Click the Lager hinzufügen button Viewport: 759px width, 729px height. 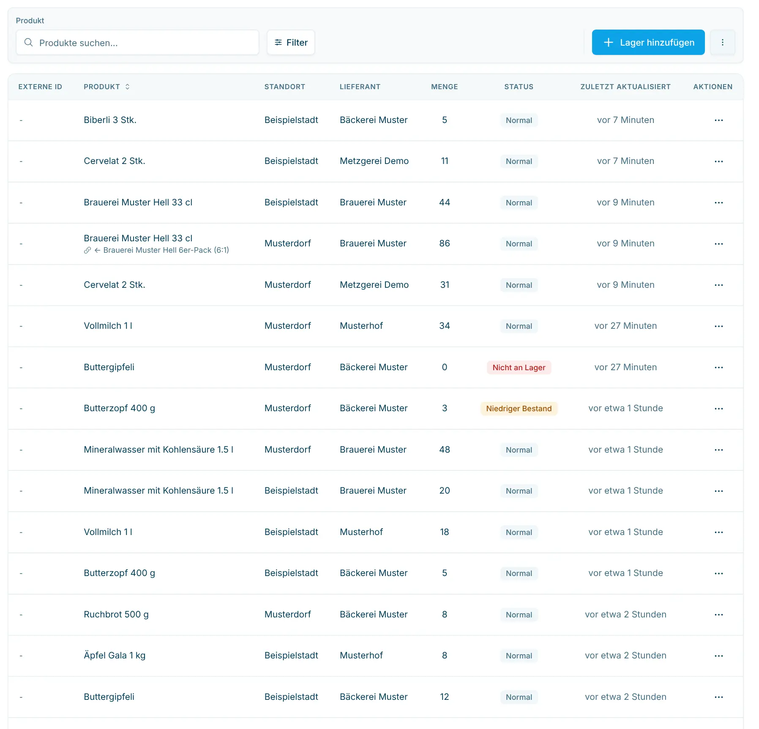tap(648, 42)
